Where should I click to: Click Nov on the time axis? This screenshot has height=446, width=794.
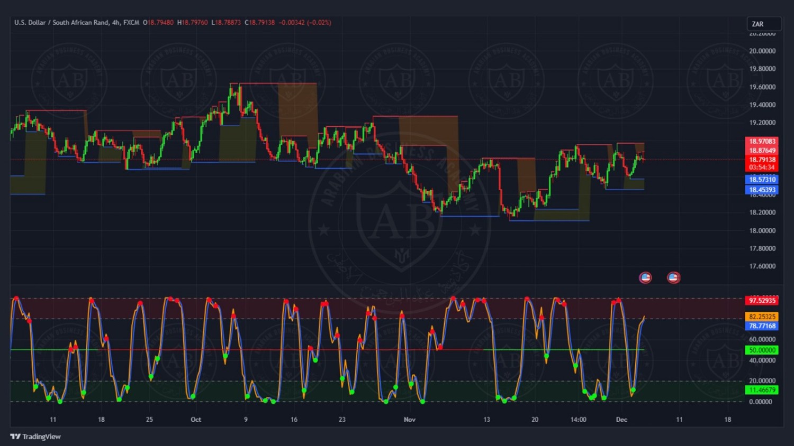click(410, 420)
